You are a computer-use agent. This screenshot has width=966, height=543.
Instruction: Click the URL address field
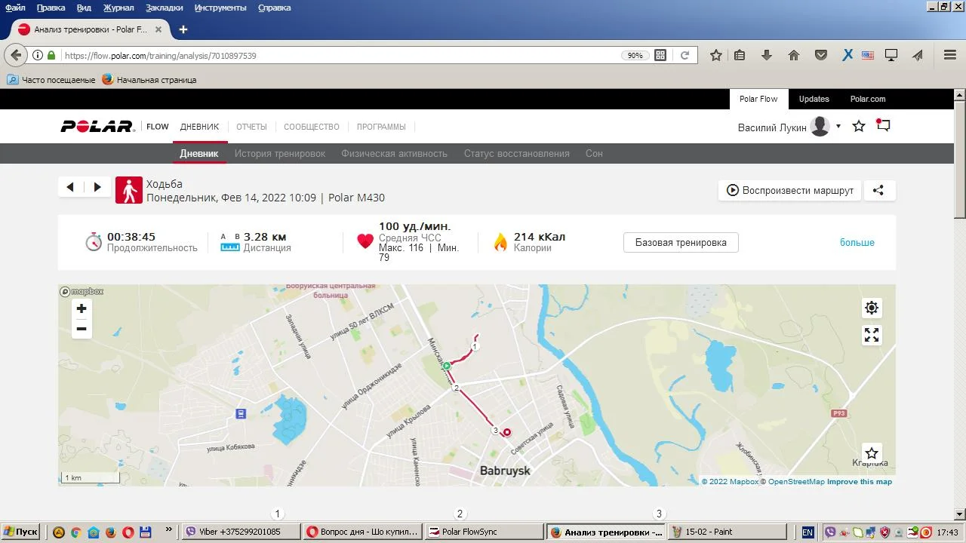340,55
